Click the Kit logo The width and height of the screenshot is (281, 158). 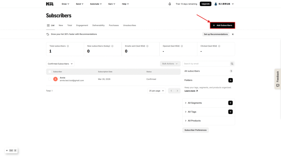[x=50, y=4]
